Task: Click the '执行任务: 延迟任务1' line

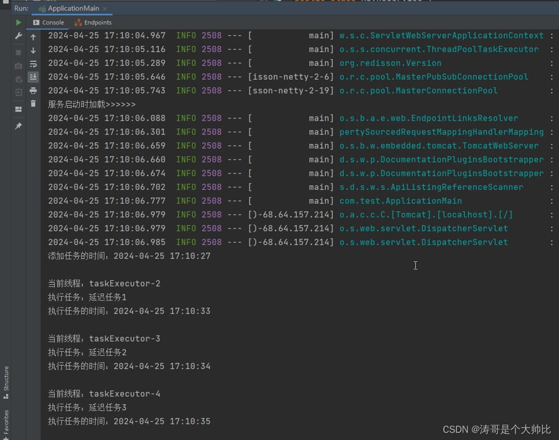Action: coord(87,298)
